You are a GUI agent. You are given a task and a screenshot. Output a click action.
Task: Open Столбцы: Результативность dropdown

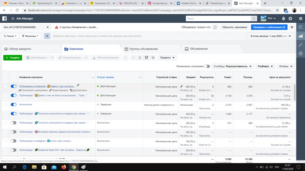[233, 66]
